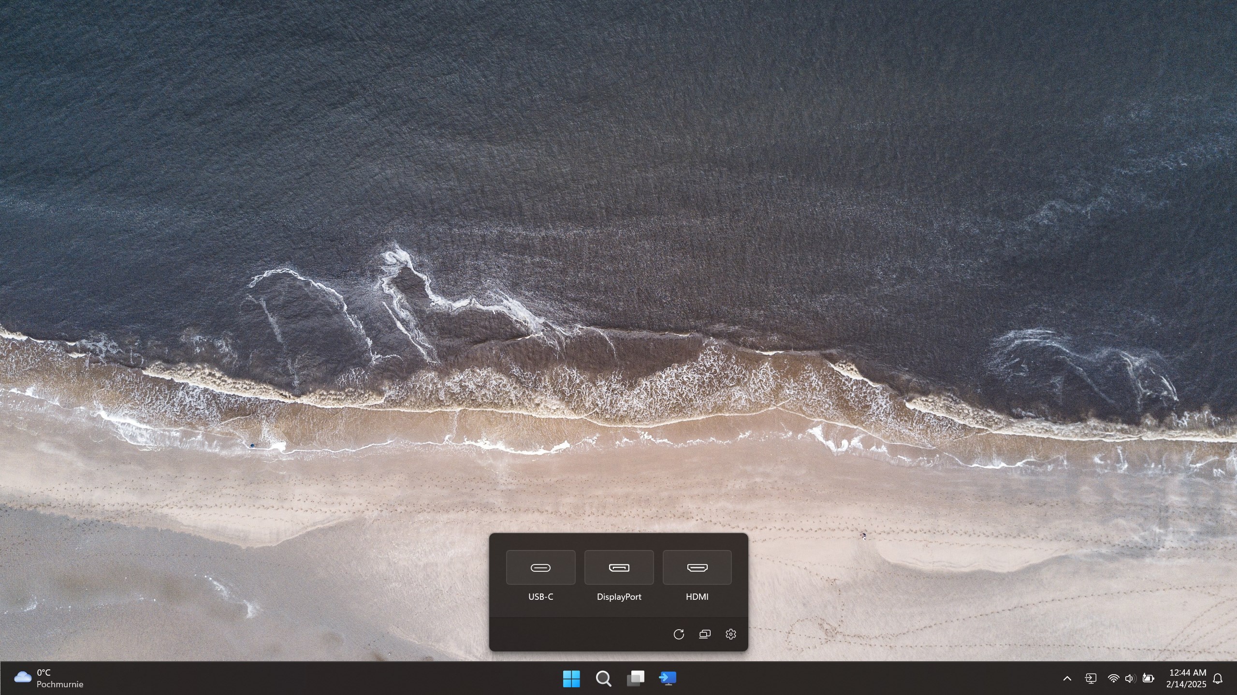Open settings via the popup gear icon
Screen dimensions: 1237x695
pos(730,634)
